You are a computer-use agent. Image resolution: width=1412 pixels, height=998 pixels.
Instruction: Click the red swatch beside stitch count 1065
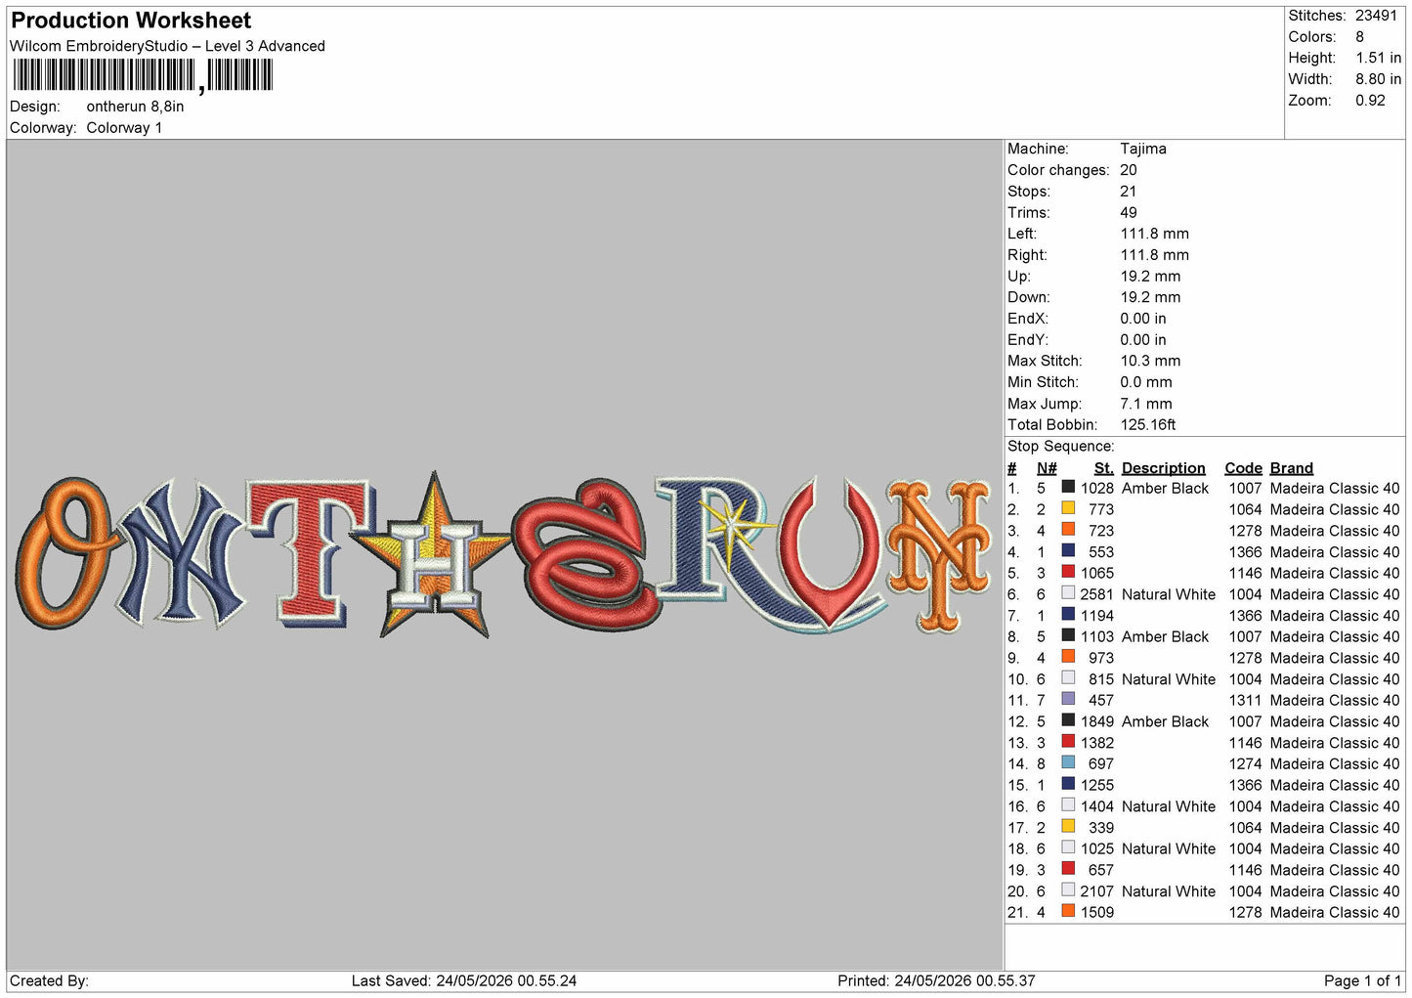click(1068, 572)
